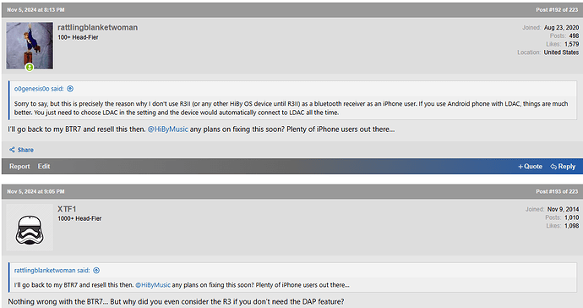
Task: Open rattlingblanketwoman's avatar image
Action: (x=30, y=46)
